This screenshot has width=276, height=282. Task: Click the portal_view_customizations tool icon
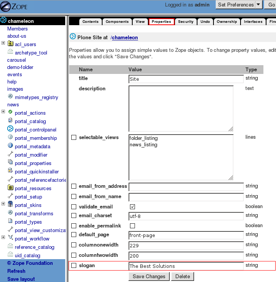click(x=10, y=229)
